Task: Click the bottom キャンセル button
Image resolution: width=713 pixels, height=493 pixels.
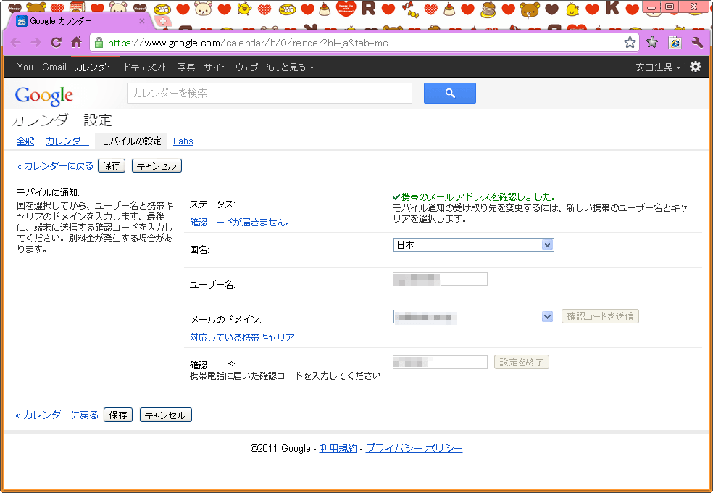Action: 165,415
